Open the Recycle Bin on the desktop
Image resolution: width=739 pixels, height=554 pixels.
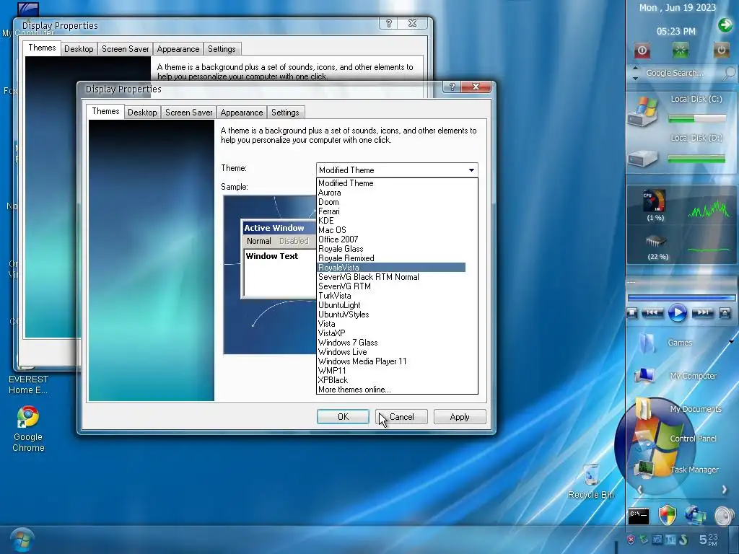click(591, 480)
